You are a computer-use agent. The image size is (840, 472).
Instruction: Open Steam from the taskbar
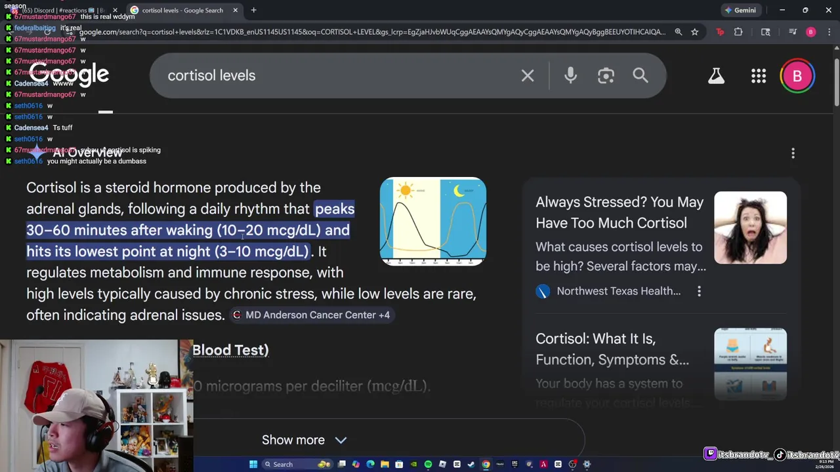pyautogui.click(x=471, y=464)
